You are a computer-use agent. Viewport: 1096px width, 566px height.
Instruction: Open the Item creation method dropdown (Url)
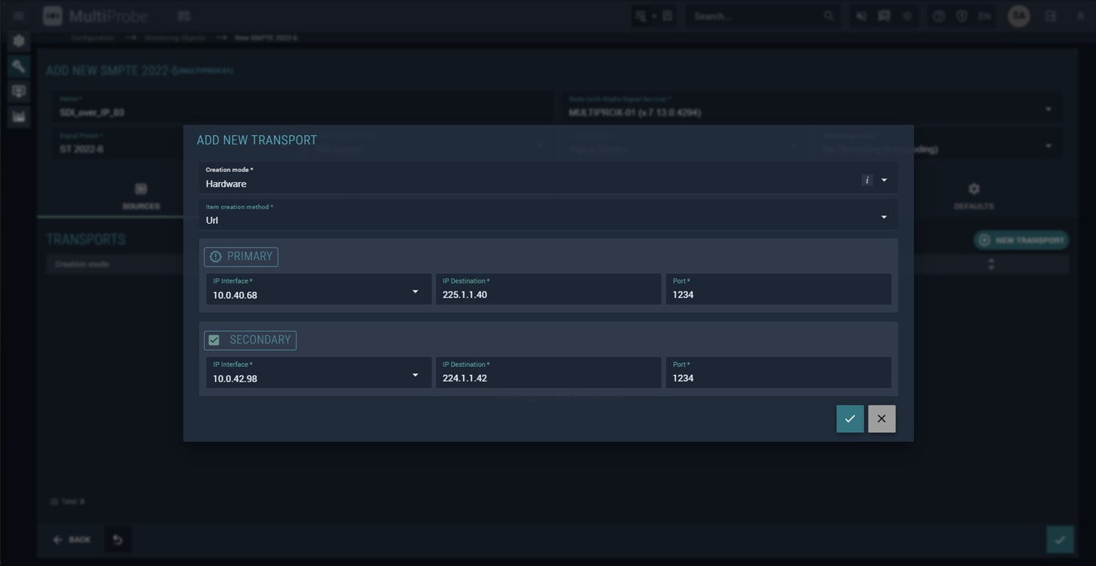[548, 215]
